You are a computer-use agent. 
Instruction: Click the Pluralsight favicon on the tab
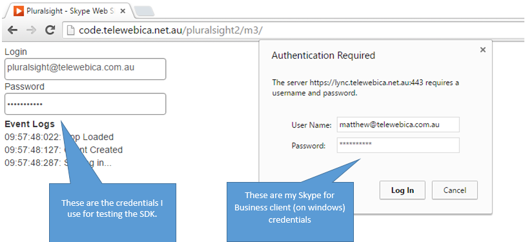tap(19, 11)
